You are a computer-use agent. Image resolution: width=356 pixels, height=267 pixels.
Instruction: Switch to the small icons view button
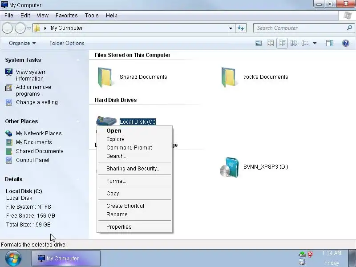[x=294, y=43]
